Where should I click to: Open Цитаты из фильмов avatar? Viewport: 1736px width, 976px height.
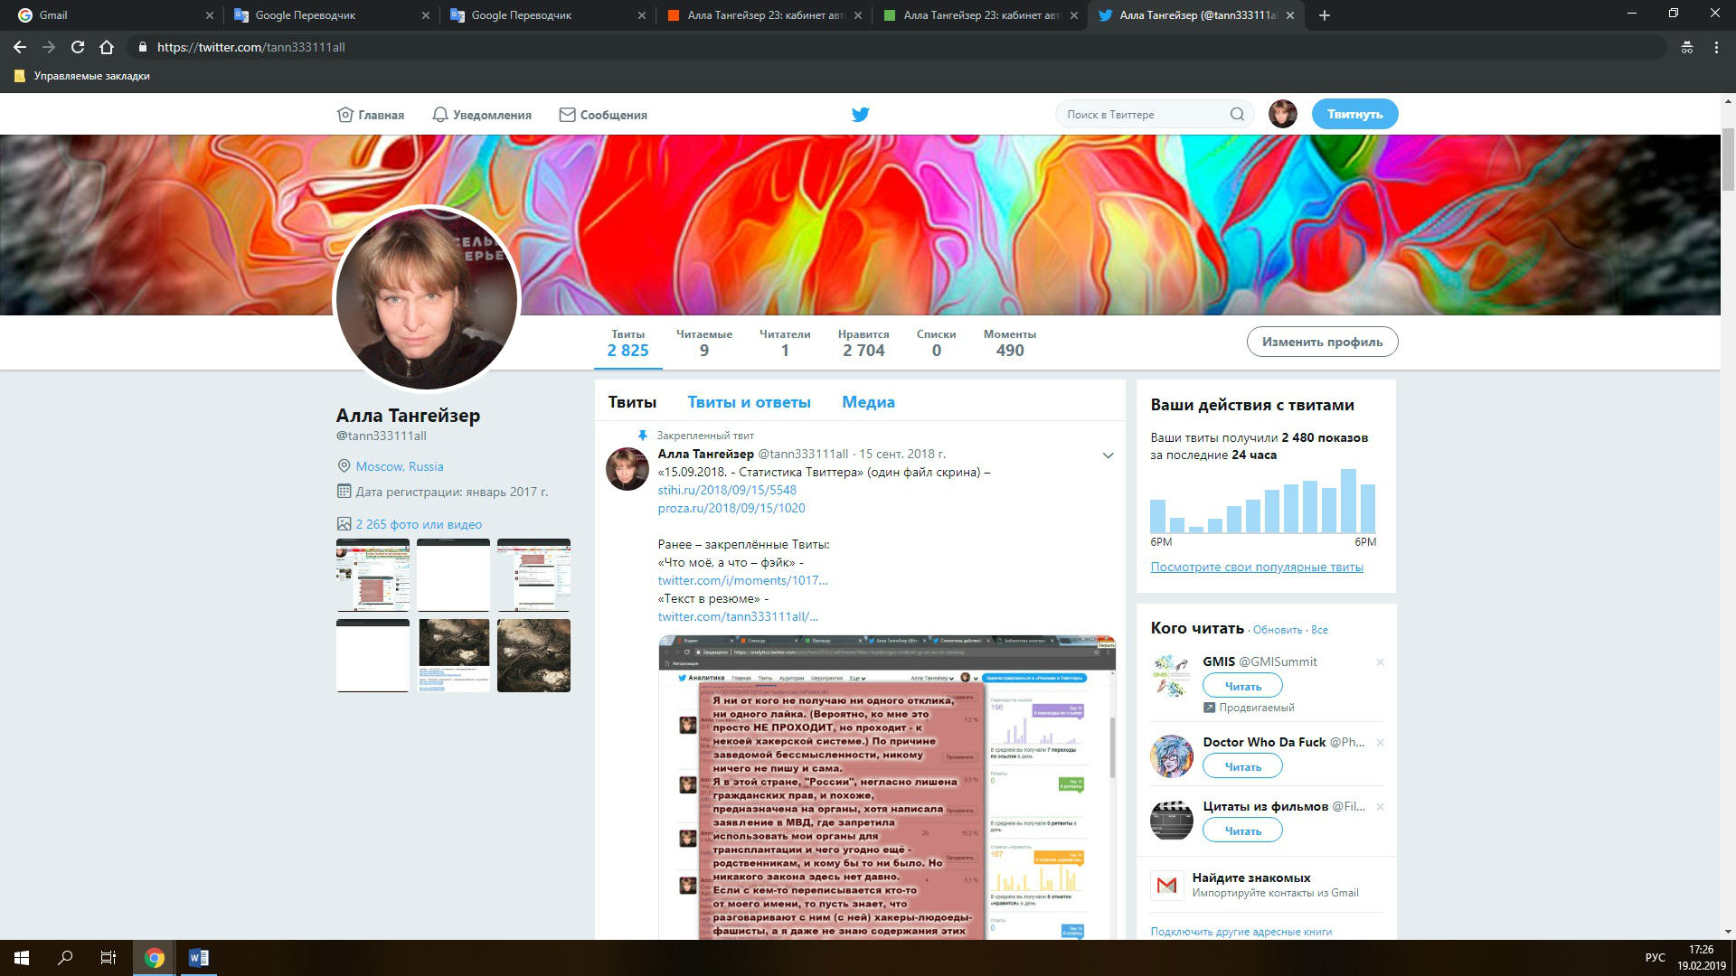pos(1172,821)
